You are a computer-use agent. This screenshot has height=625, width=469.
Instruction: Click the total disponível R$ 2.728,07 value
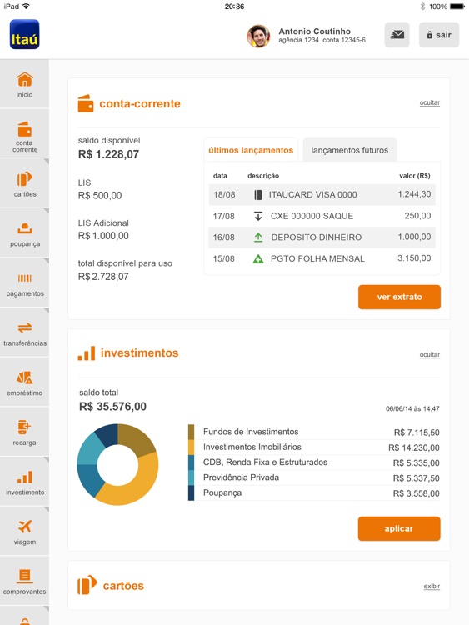[x=103, y=277]
